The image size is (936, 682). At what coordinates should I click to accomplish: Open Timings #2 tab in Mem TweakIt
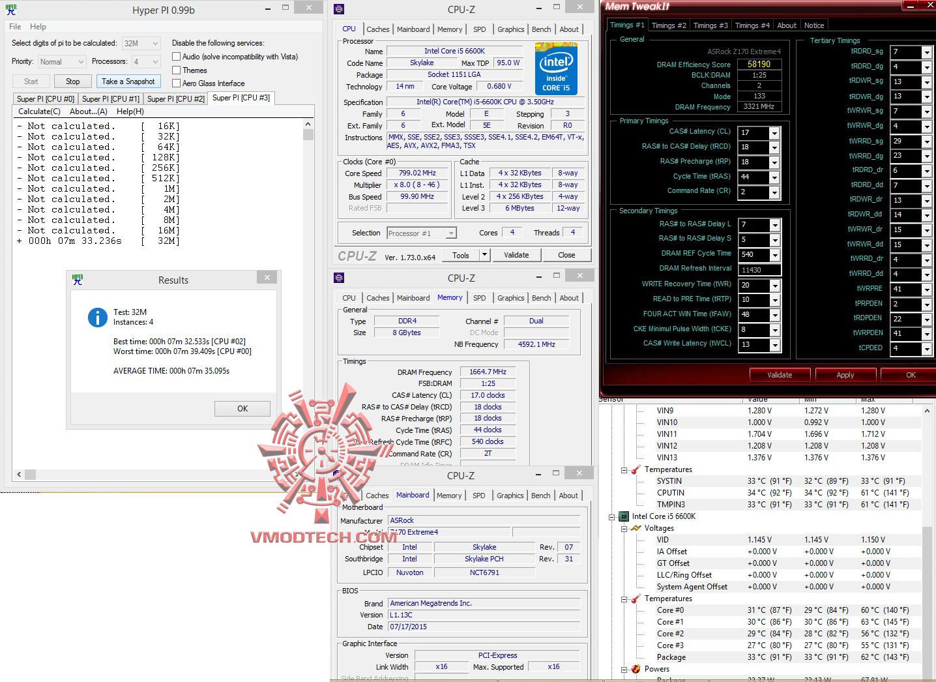coord(668,25)
